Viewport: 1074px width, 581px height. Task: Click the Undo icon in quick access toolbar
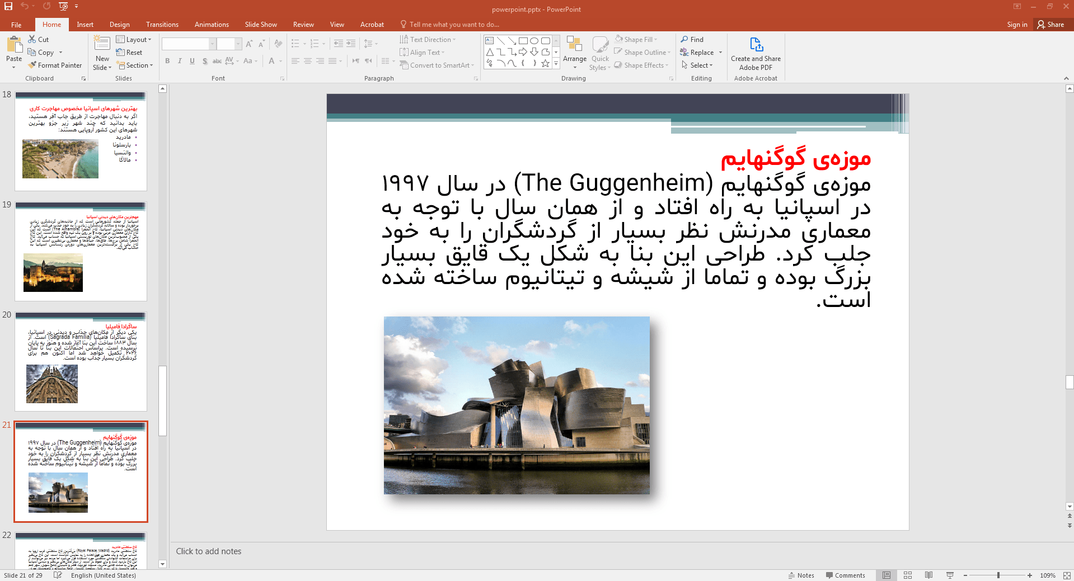tap(25, 6)
